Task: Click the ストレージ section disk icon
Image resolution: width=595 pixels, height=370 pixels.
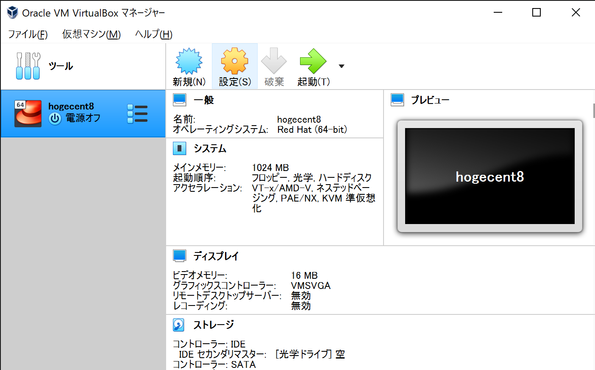Action: pos(178,325)
